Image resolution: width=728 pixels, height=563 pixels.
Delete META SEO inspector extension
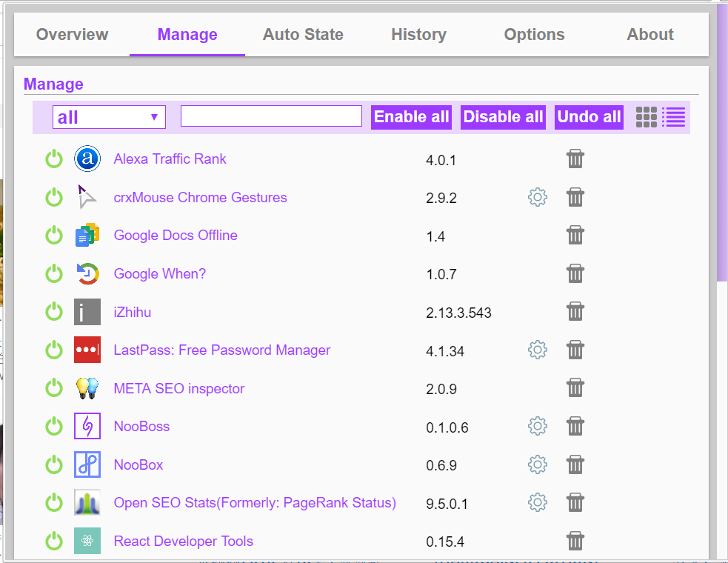pyautogui.click(x=575, y=388)
